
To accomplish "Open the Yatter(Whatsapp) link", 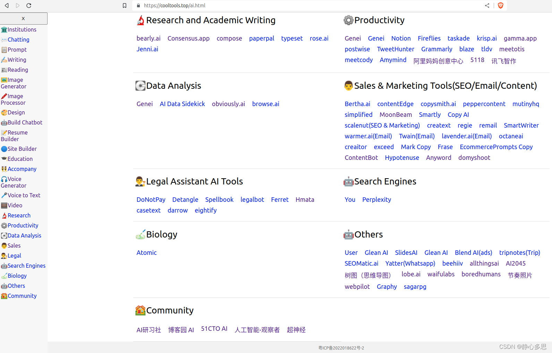I will click(x=410, y=264).
